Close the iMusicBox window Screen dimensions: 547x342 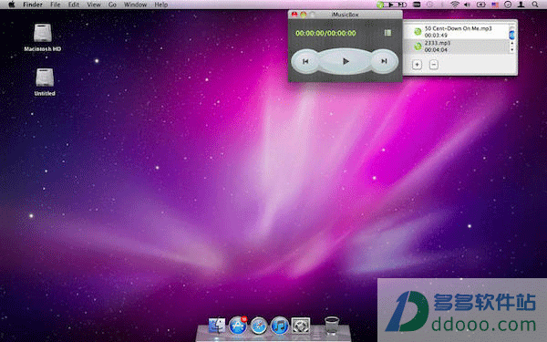[x=294, y=15]
